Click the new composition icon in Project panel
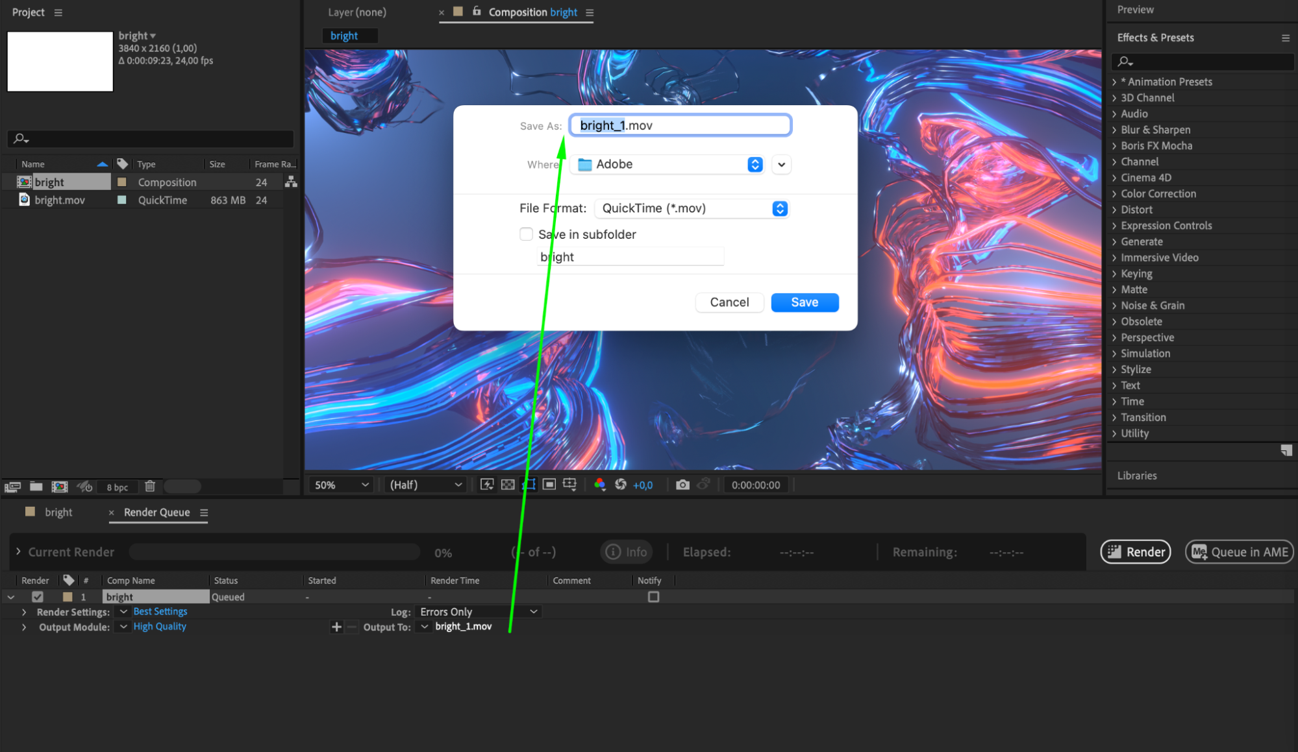 tap(60, 487)
